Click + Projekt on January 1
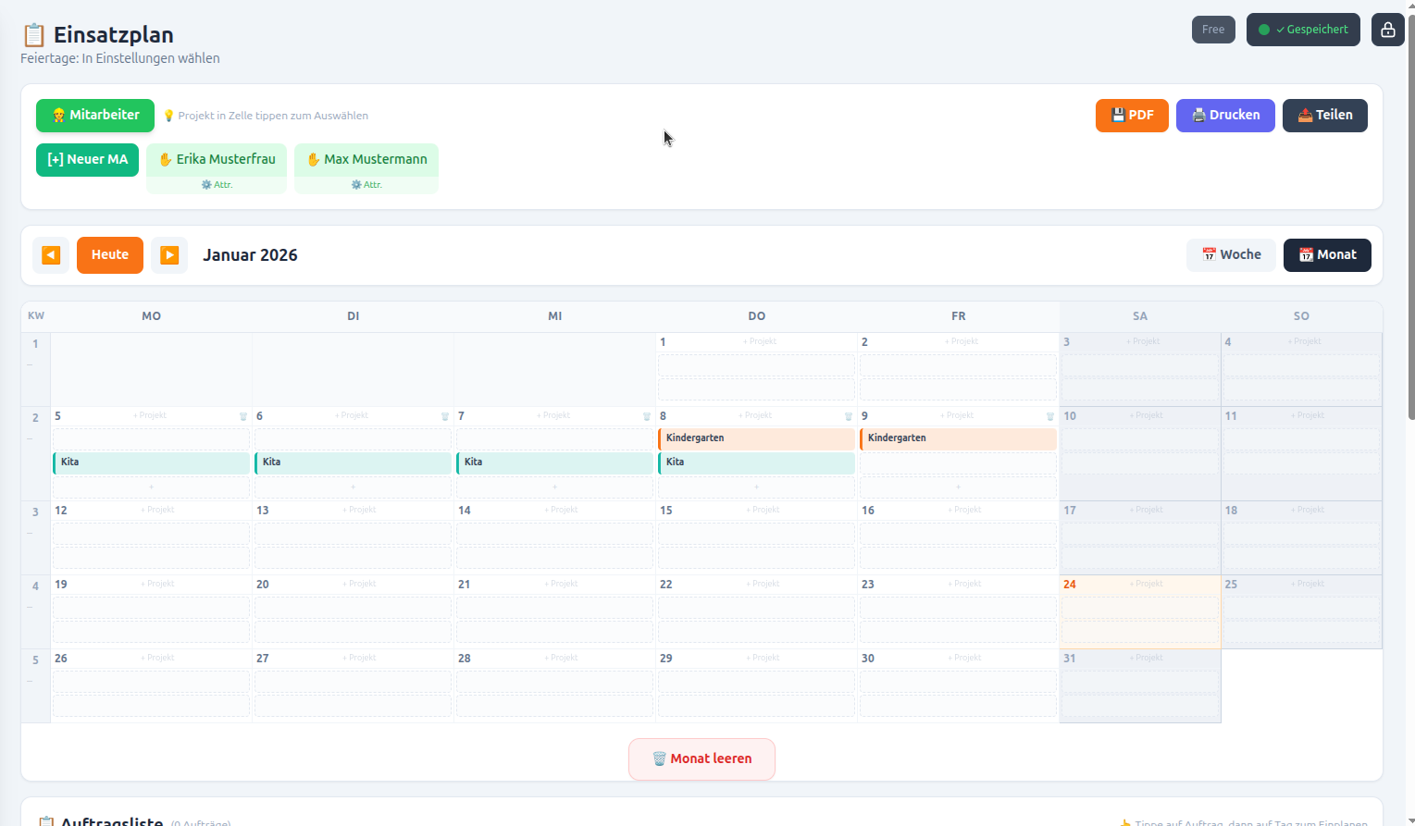 (759, 341)
